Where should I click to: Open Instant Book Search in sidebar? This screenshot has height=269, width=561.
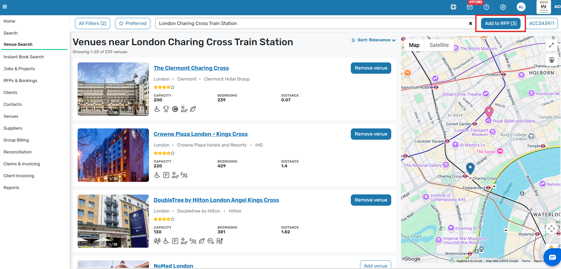point(23,57)
